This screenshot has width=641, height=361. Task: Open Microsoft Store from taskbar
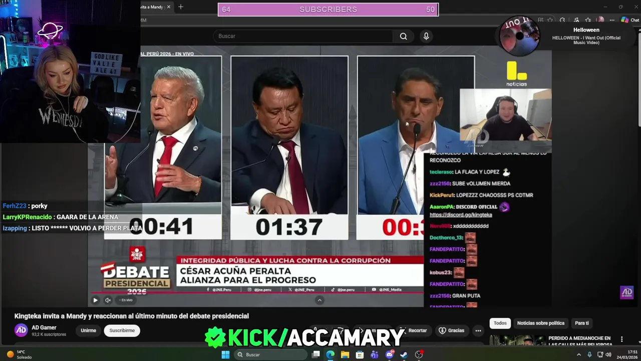(360, 354)
